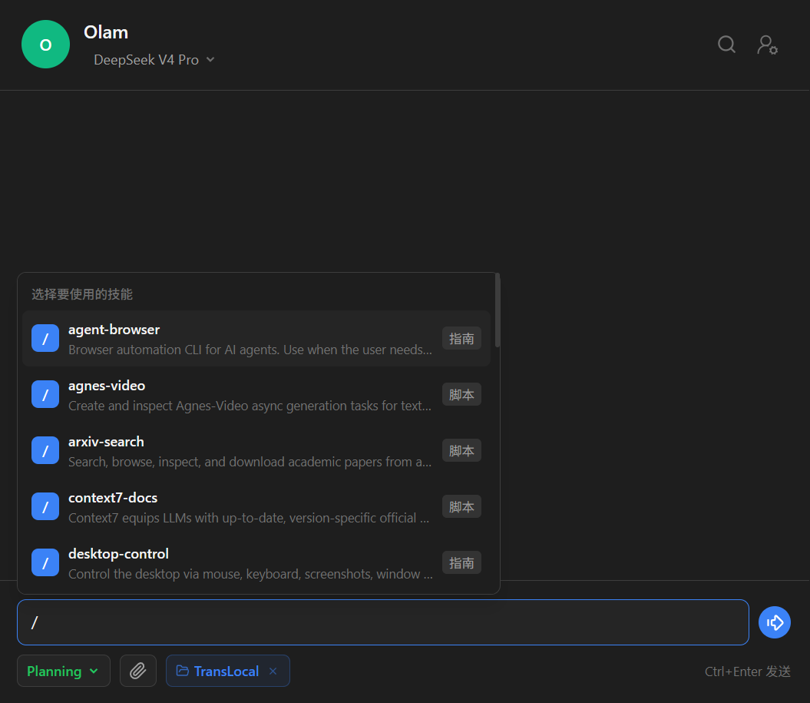Click the 脚本 tag on agnes-video

(x=461, y=394)
